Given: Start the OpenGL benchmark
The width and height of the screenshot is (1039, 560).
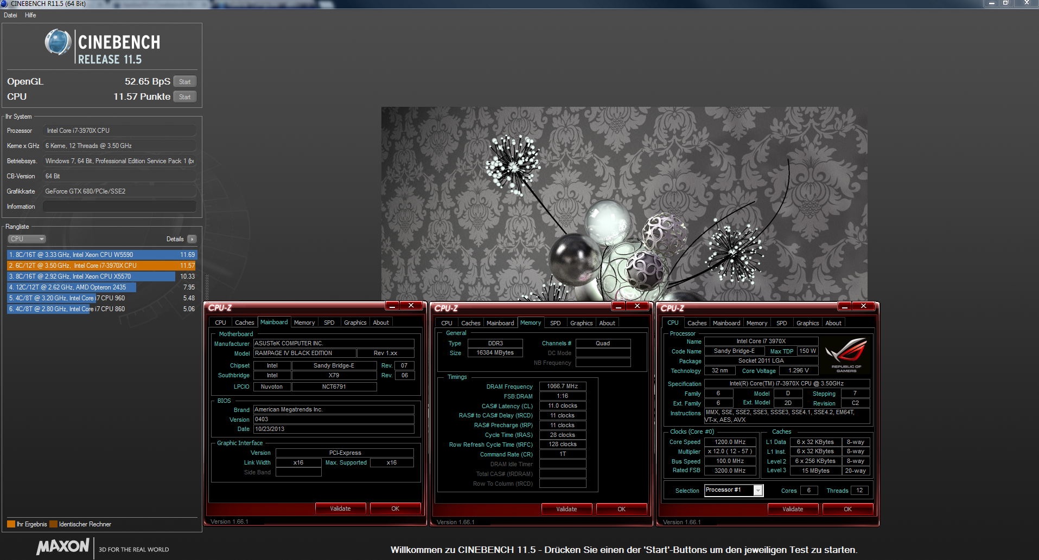Looking at the screenshot, I should coord(185,82).
